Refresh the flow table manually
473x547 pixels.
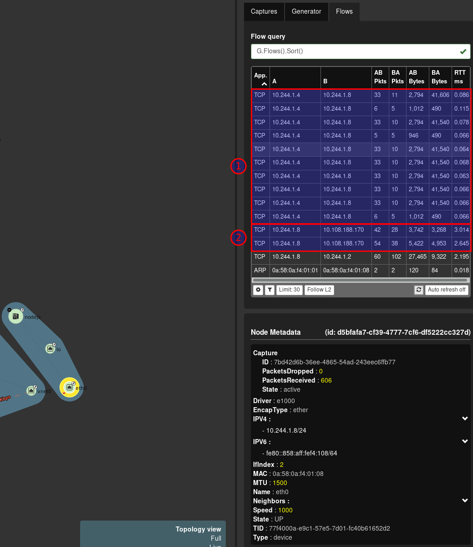click(418, 290)
